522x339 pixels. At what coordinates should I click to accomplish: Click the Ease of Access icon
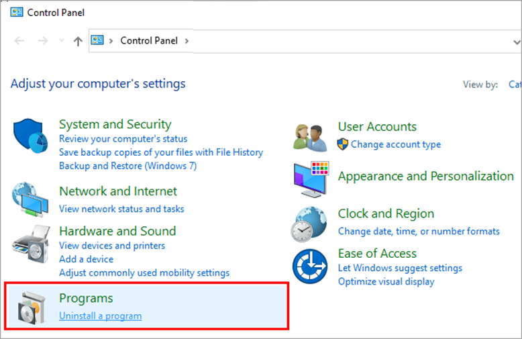pyautogui.click(x=310, y=267)
